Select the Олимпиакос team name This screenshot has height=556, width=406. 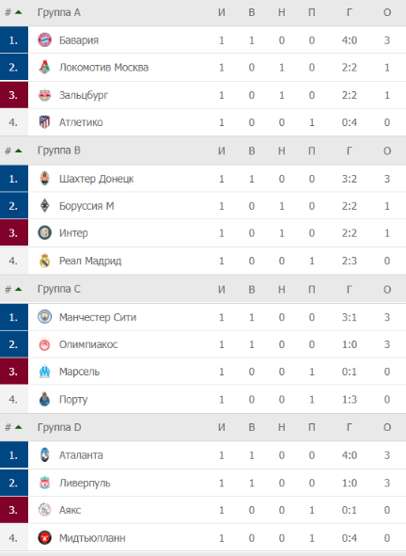88,344
